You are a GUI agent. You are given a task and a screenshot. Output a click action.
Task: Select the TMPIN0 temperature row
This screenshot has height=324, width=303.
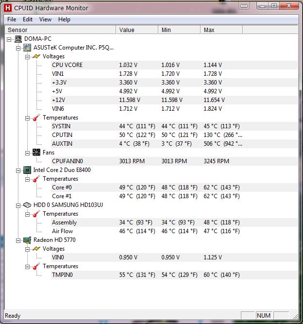(x=174, y=275)
